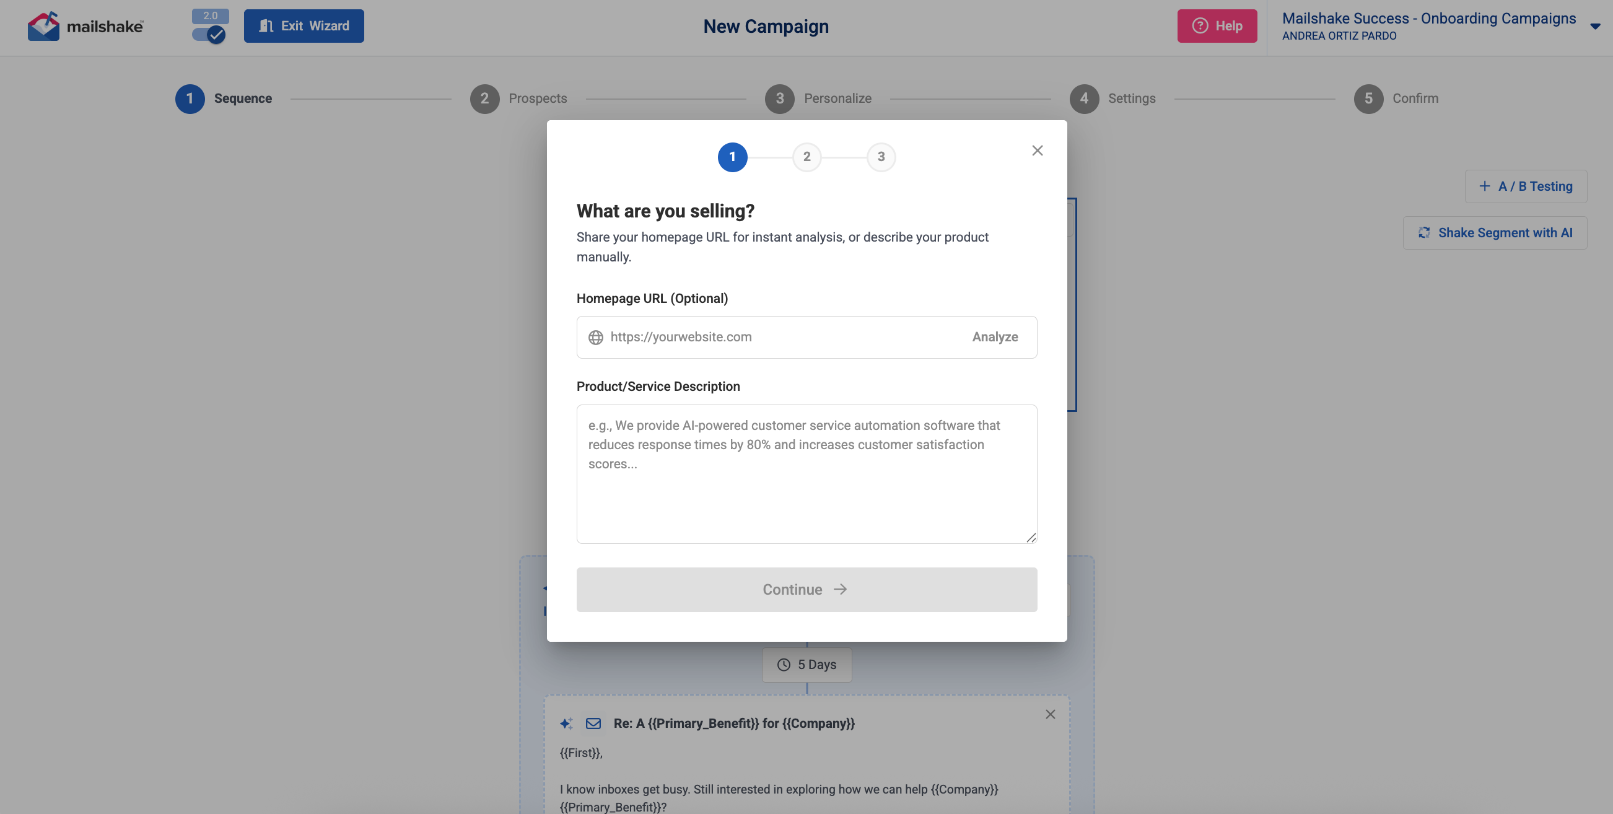Click the Mailshake logo icon
The height and width of the screenshot is (814, 1613).
[43, 26]
